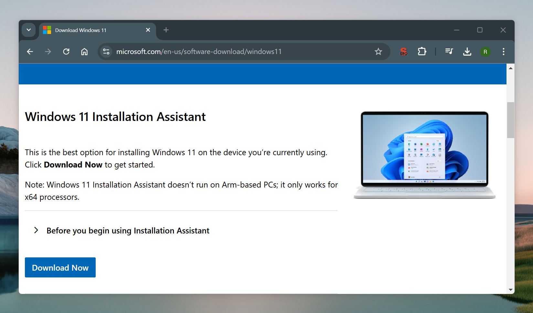Viewport: 533px width, 313px height.
Task: Click the scrollbar up arrow
Action: coord(510,68)
